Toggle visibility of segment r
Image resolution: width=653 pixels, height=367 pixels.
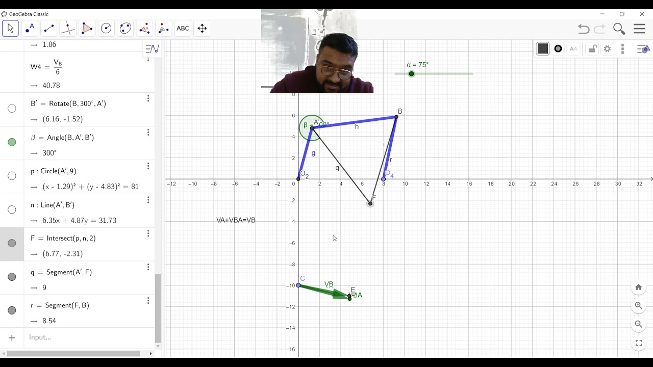tap(12, 310)
